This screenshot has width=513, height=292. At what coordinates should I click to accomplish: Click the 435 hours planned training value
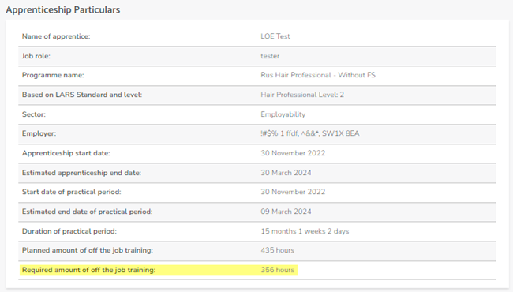click(278, 250)
